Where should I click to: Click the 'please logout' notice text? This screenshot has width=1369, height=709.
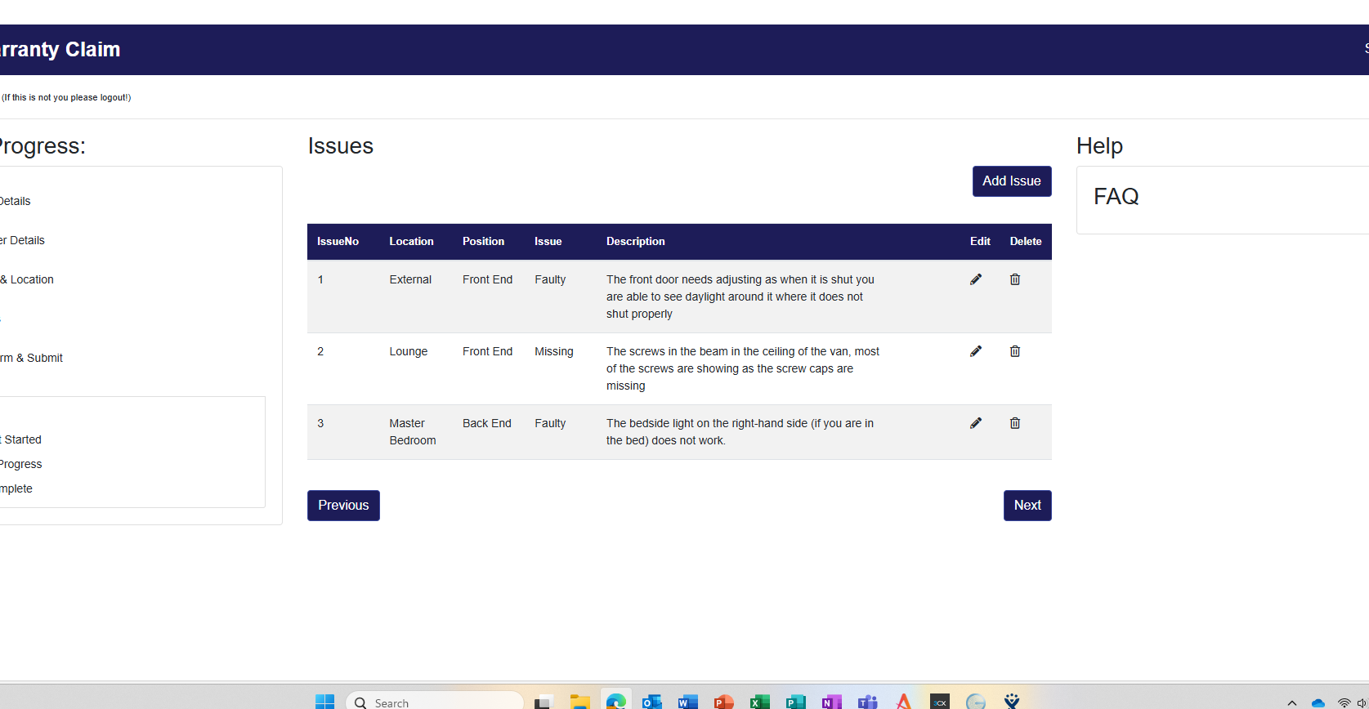pyautogui.click(x=66, y=97)
